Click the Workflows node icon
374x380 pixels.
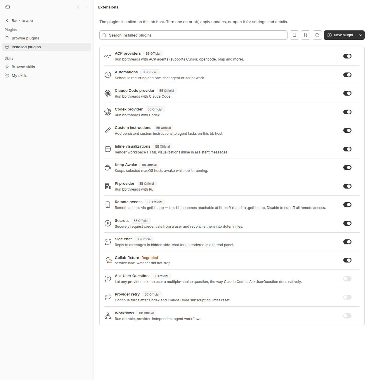click(x=108, y=316)
